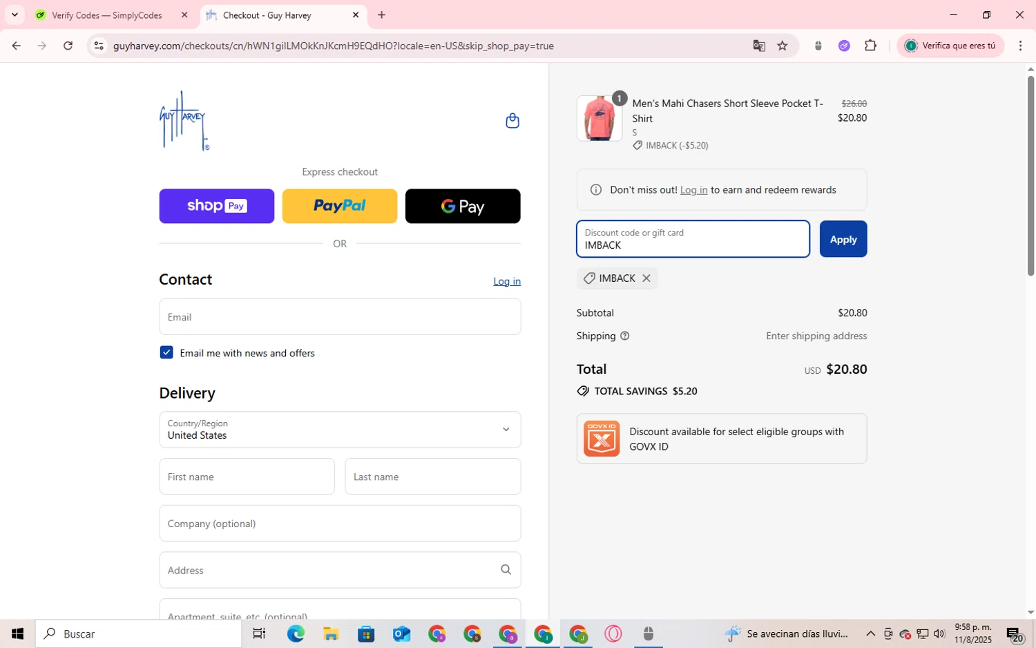Focus the Company (optional) field
Image resolution: width=1036 pixels, height=648 pixels.
pos(340,524)
